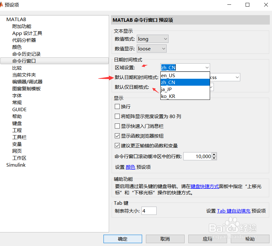The width and height of the screenshot is (272, 246).
Task: Open the 数值显示 loose dropdown
Action: [152, 49]
